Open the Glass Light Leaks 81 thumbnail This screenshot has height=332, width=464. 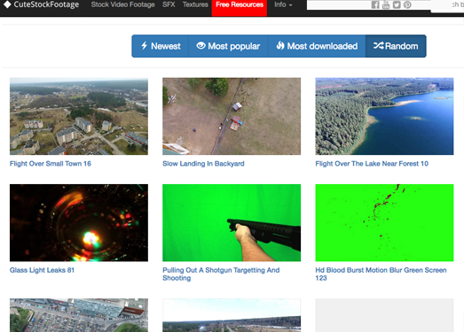79,223
